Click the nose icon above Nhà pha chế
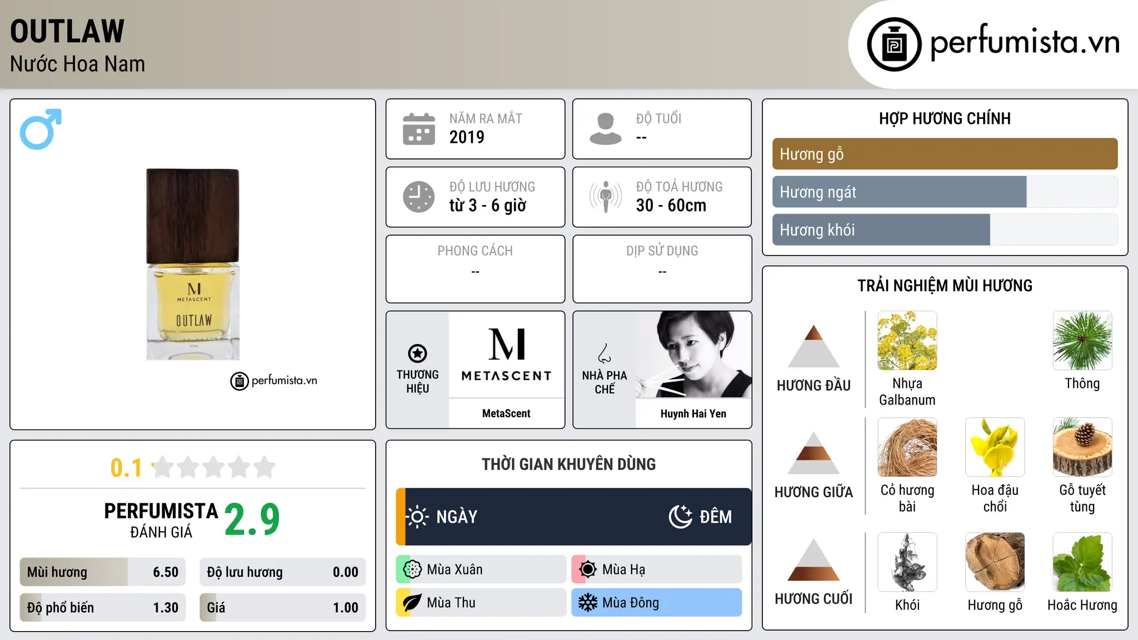This screenshot has width=1138, height=640. pyautogui.click(x=605, y=353)
